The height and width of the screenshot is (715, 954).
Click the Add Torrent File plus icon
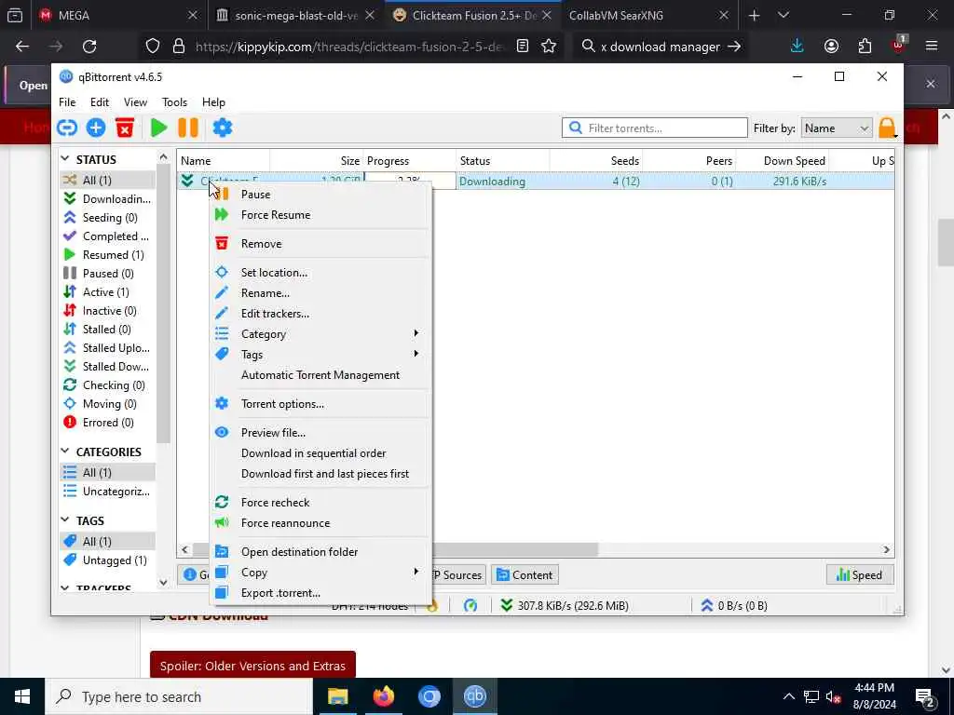(x=96, y=128)
